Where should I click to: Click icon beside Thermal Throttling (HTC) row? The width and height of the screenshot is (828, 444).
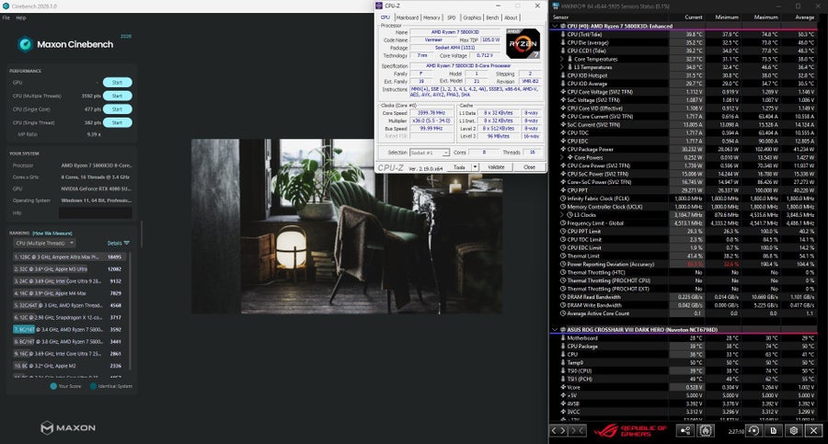pyautogui.click(x=563, y=272)
